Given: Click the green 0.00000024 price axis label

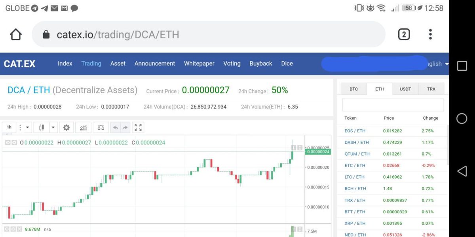Looking at the screenshot, I should [318, 152].
